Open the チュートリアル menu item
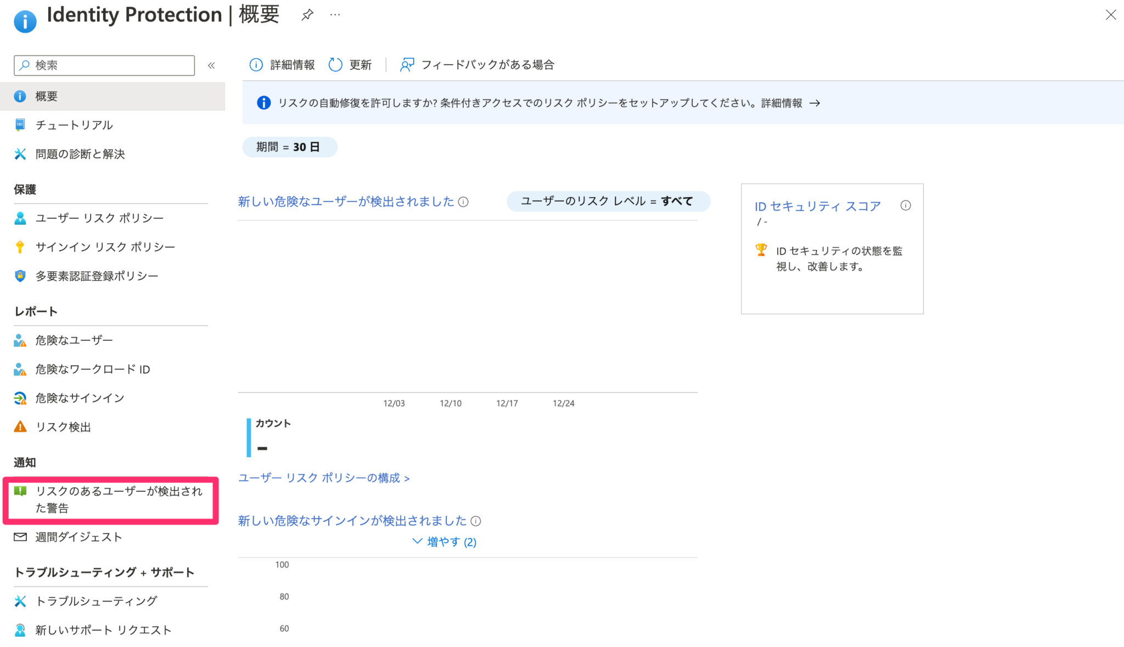Image resolution: width=1124 pixels, height=647 pixels. 74,125
